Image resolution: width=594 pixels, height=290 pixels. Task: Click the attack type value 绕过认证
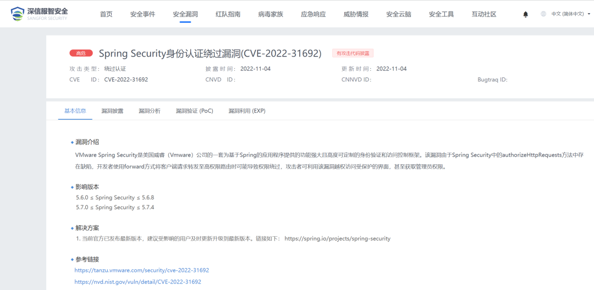click(x=115, y=69)
